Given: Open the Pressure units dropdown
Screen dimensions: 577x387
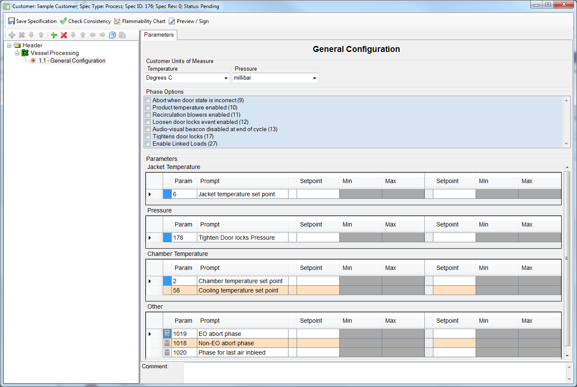Looking at the screenshot, I should click(x=314, y=78).
